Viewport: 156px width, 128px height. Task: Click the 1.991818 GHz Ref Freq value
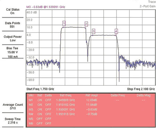[66, 114]
